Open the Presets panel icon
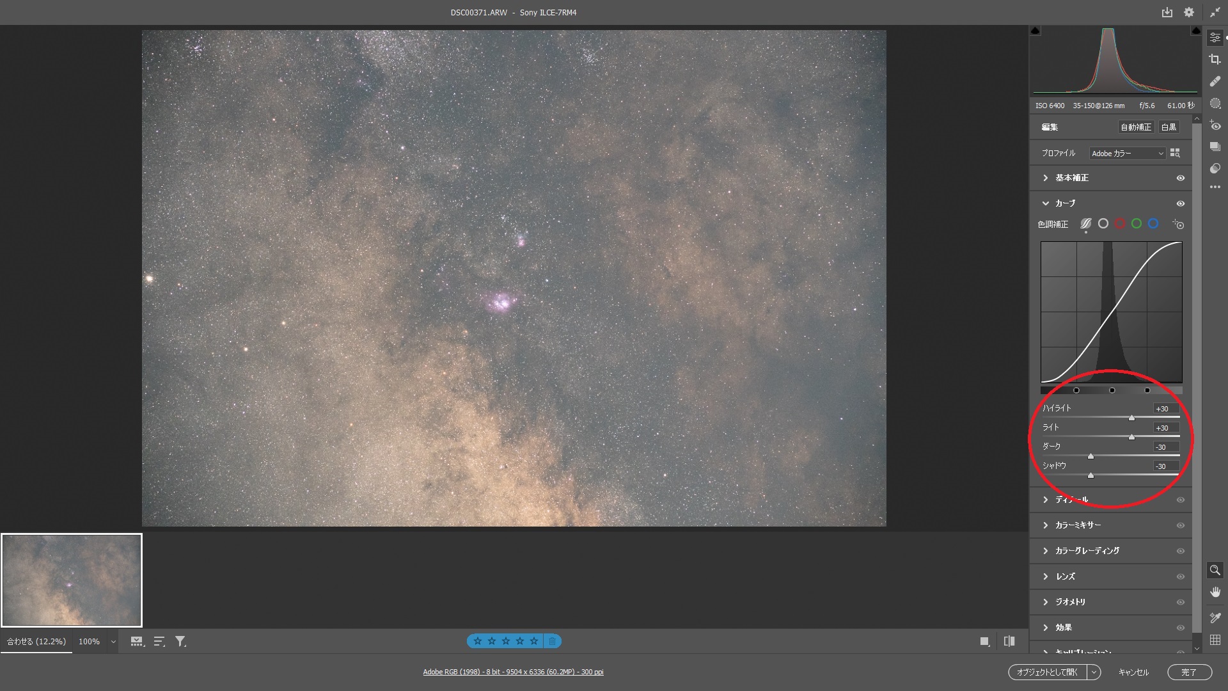 1215,168
